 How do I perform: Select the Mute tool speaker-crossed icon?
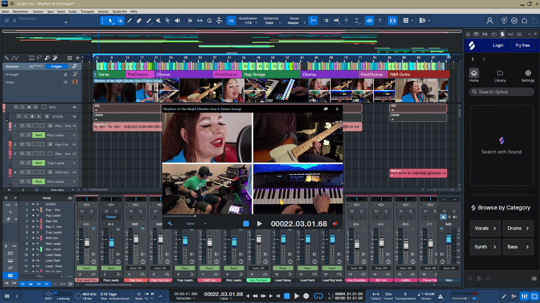[159, 21]
